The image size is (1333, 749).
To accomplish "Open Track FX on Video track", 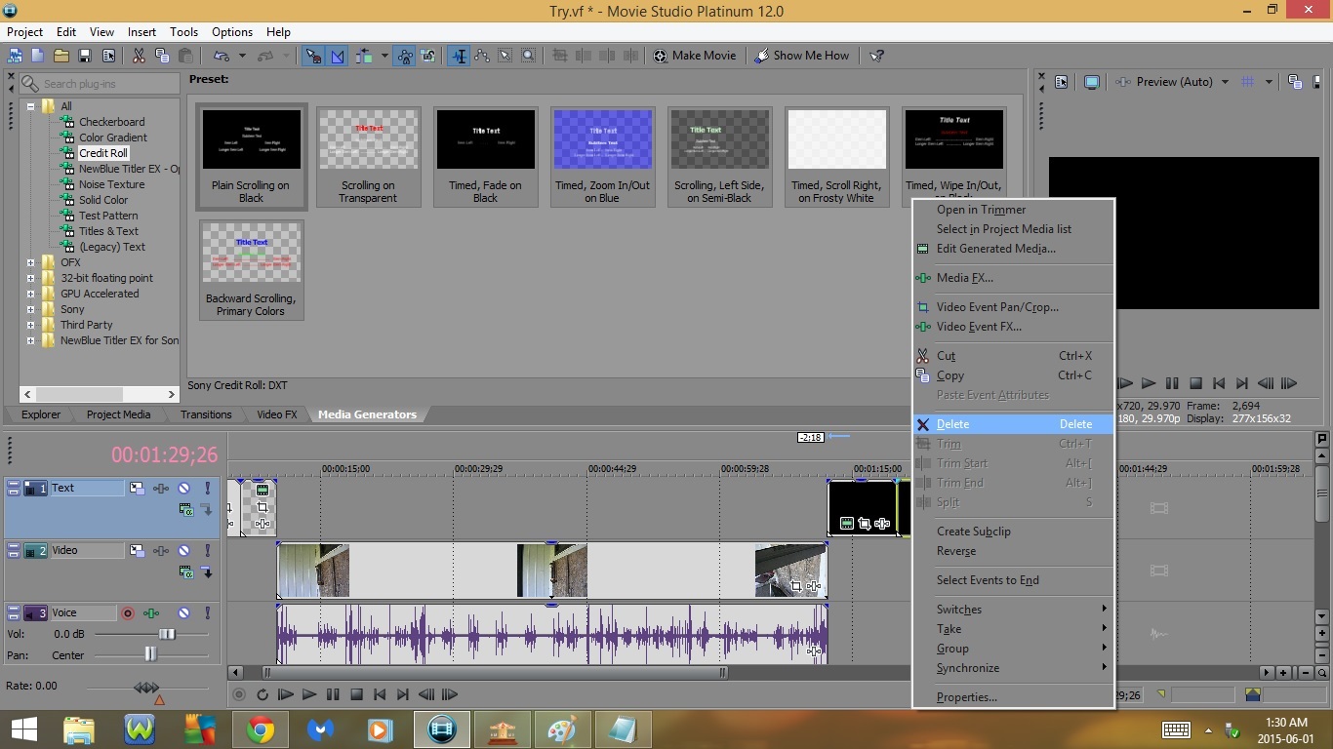I will coord(161,551).
